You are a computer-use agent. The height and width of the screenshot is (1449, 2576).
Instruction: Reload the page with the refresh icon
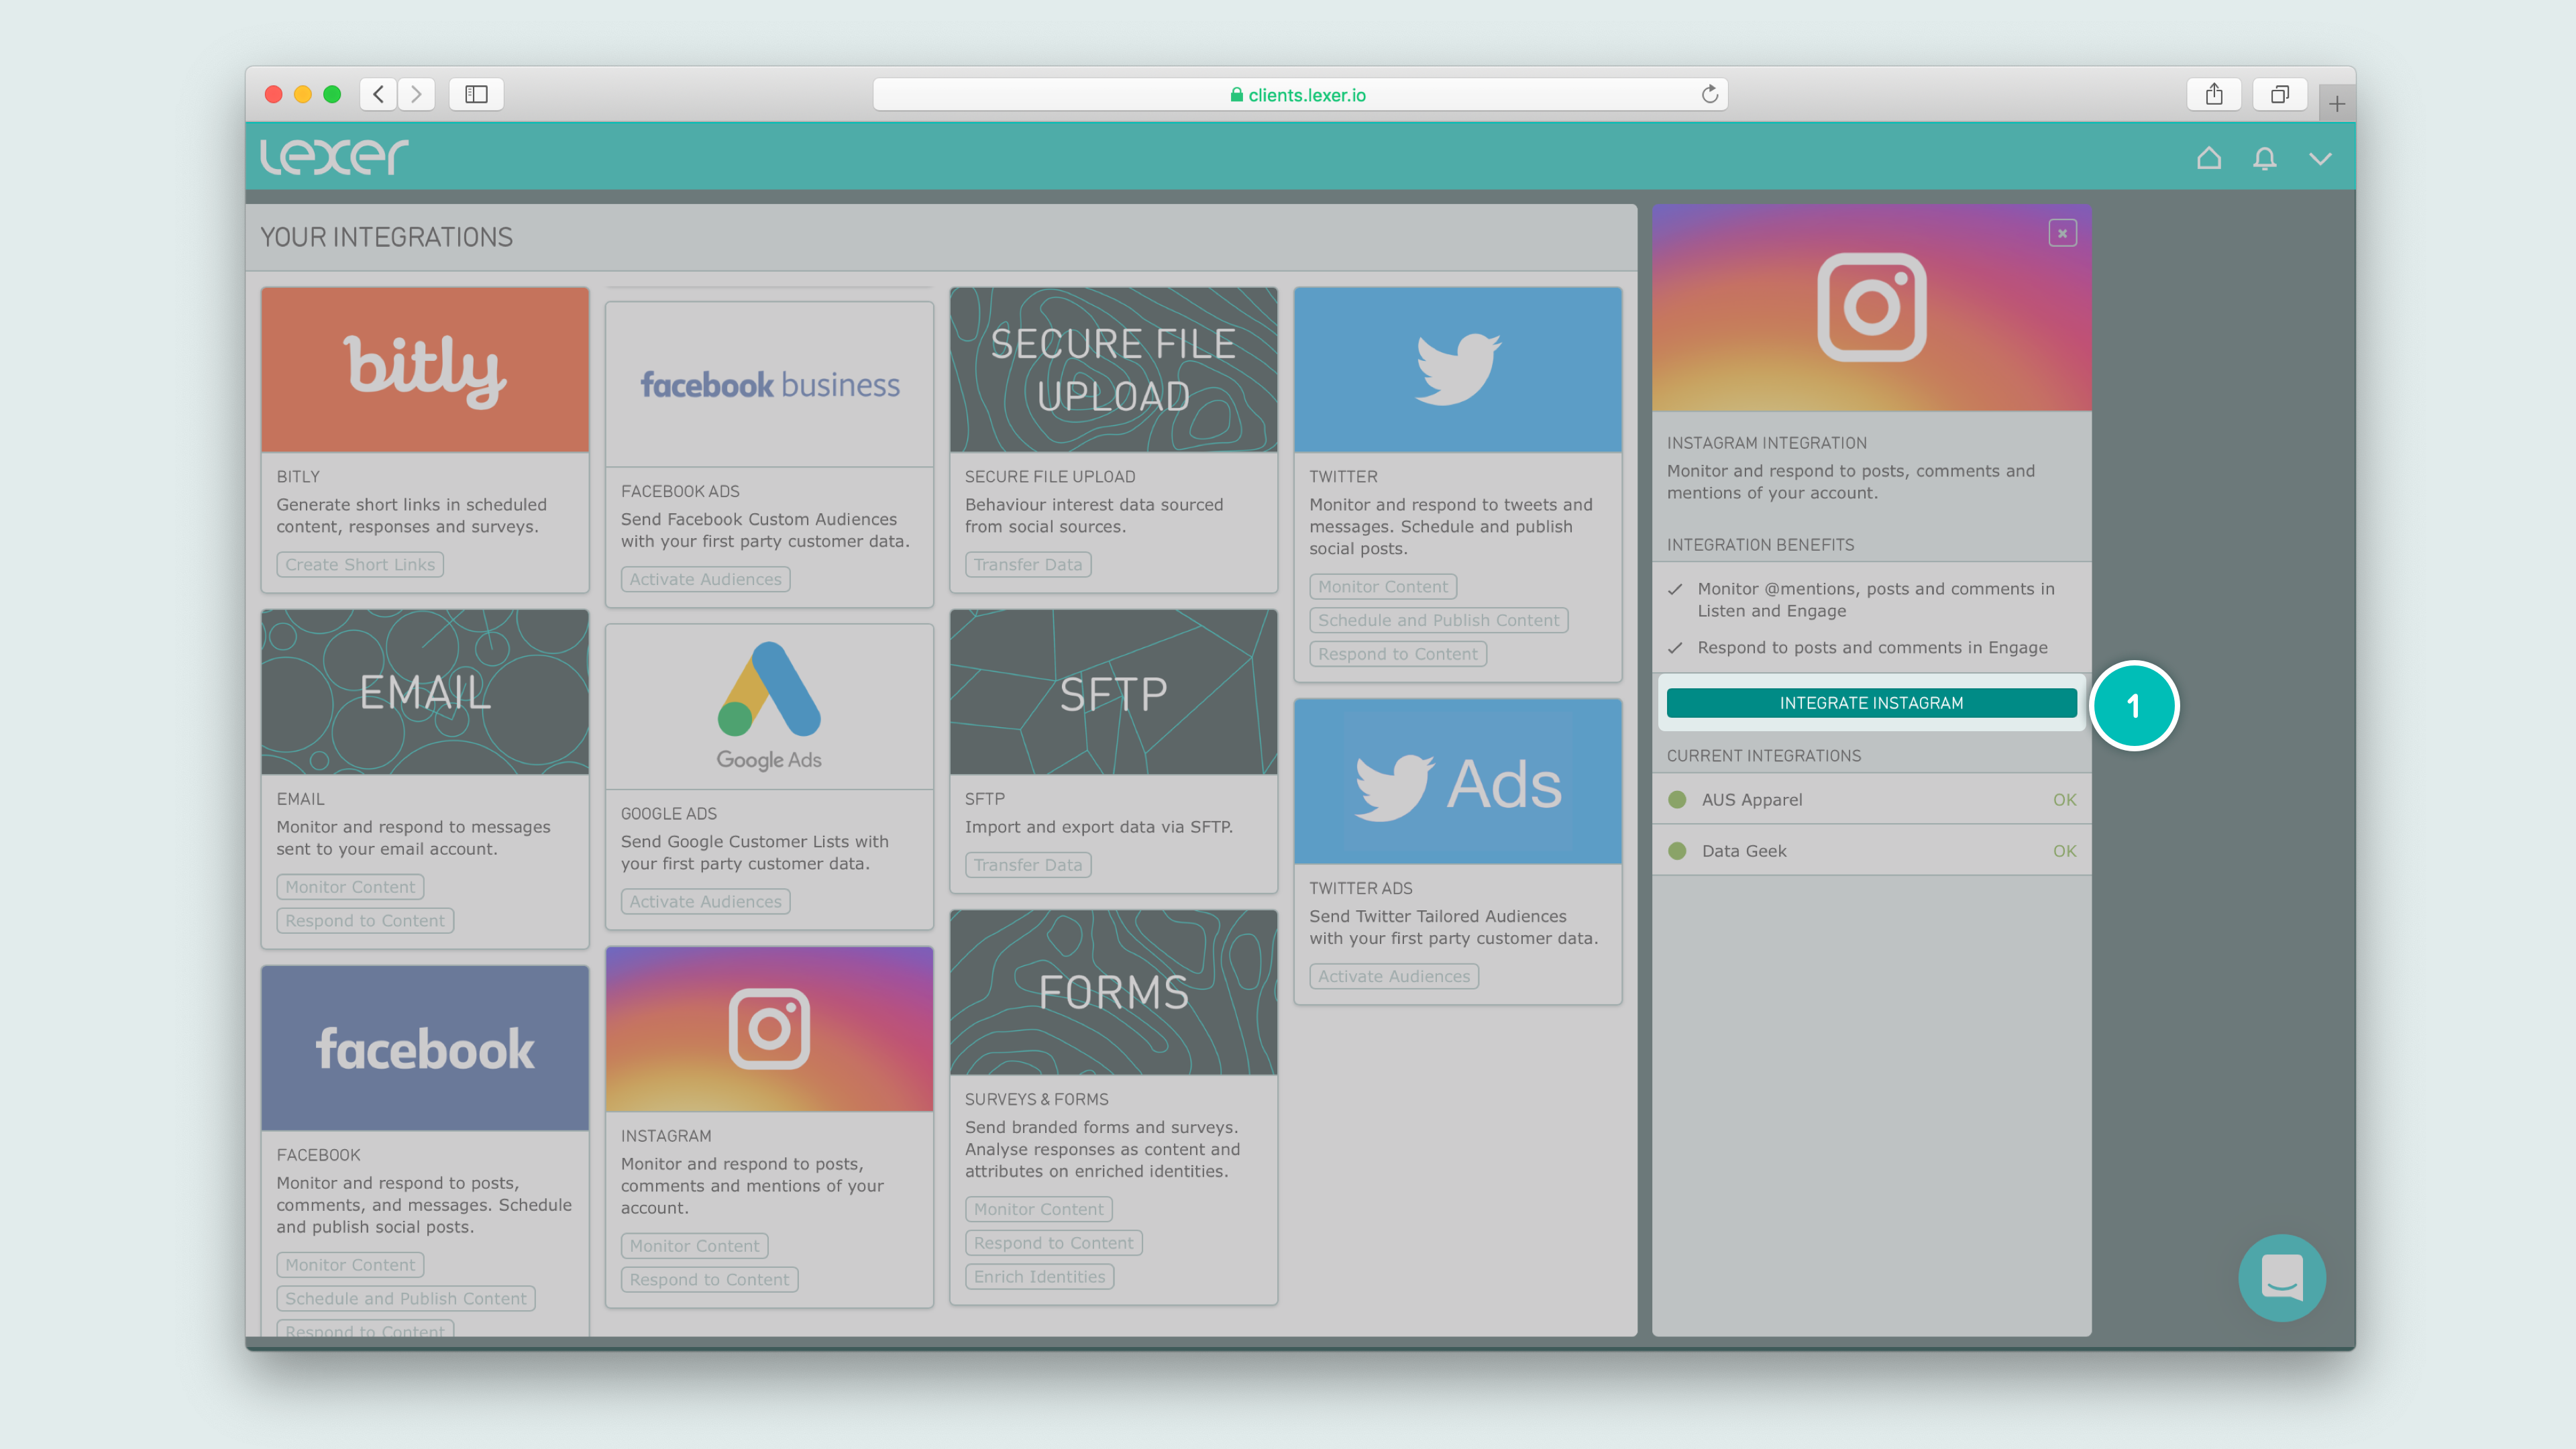coord(1709,94)
